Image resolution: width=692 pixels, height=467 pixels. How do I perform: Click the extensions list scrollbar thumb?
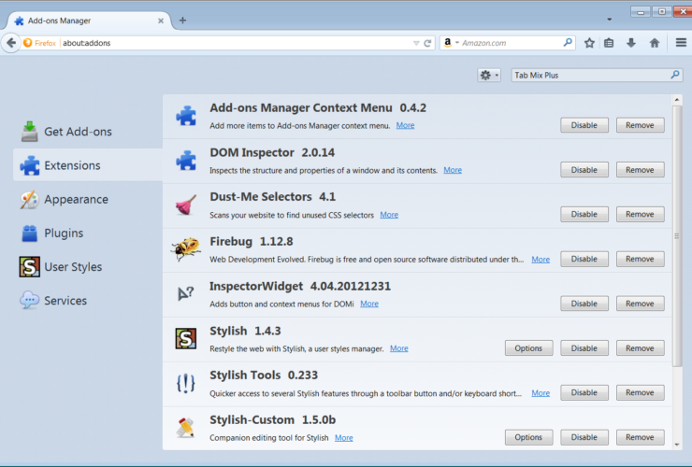(x=677, y=236)
